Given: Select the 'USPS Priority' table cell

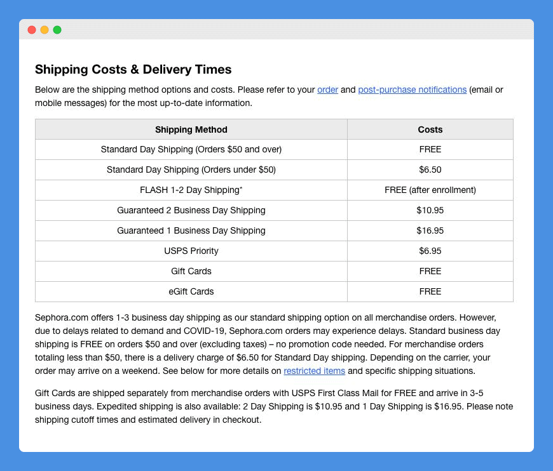Looking at the screenshot, I should 191,251.
